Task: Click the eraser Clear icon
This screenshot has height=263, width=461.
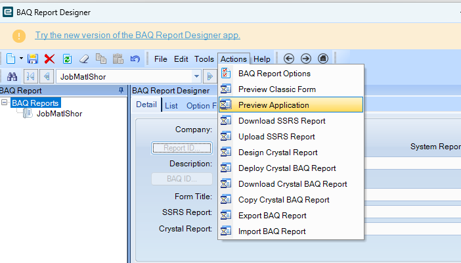Action: (x=83, y=59)
